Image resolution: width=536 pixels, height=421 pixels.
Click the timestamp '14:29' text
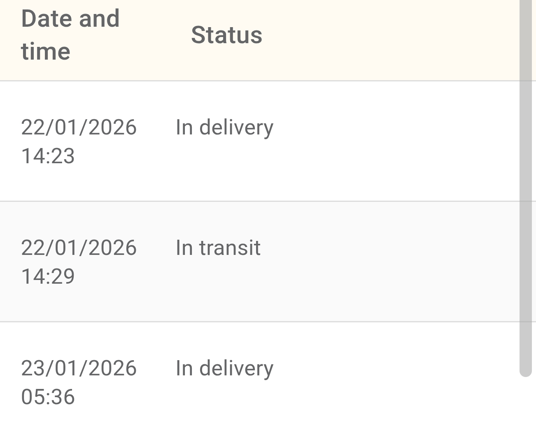[x=47, y=276]
